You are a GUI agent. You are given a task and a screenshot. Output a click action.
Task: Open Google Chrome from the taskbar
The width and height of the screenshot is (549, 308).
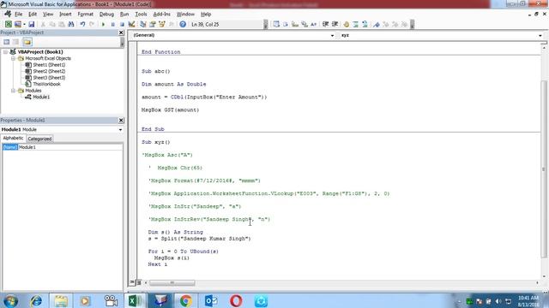click(185, 300)
